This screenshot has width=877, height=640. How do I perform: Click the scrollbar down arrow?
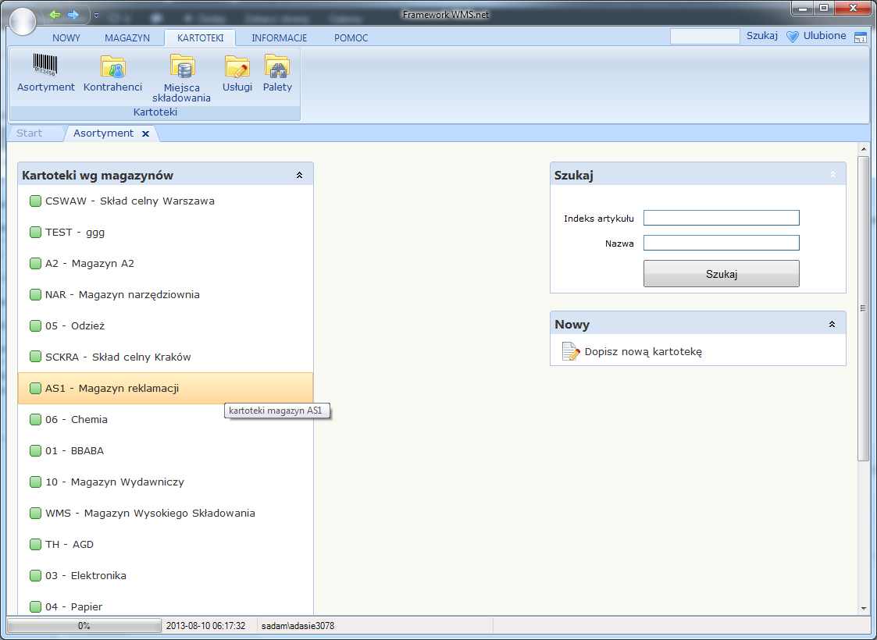tap(863, 609)
